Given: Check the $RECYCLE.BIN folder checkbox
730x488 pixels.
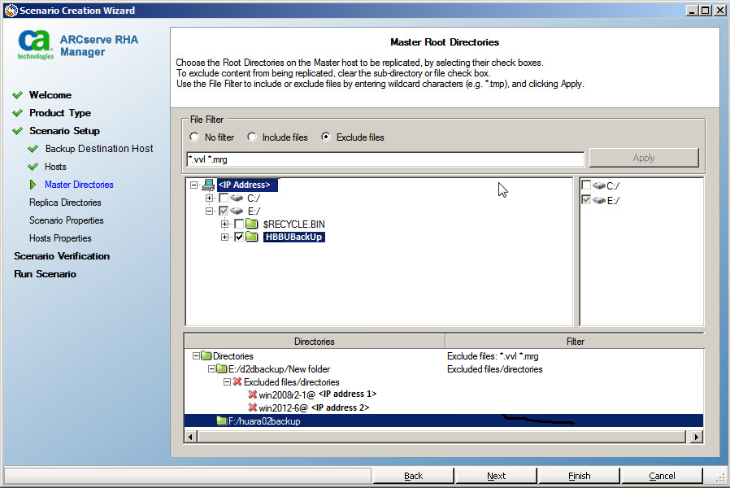Looking at the screenshot, I should coord(239,224).
